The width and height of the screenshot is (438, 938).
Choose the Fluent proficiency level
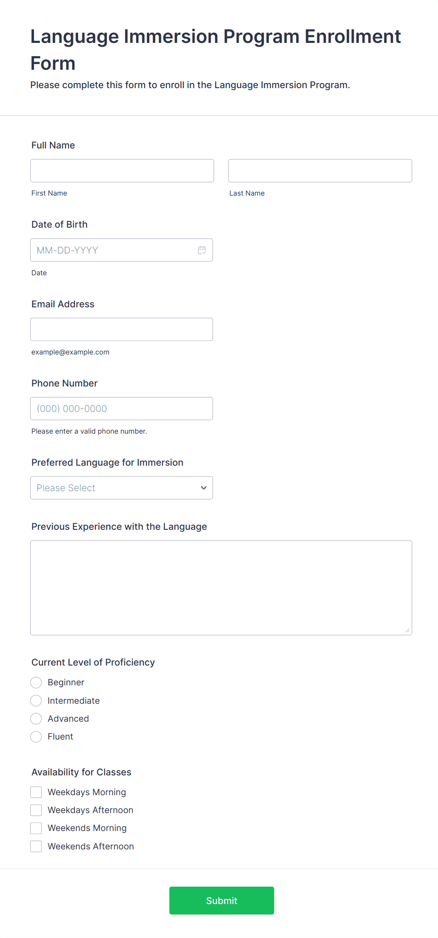36,737
